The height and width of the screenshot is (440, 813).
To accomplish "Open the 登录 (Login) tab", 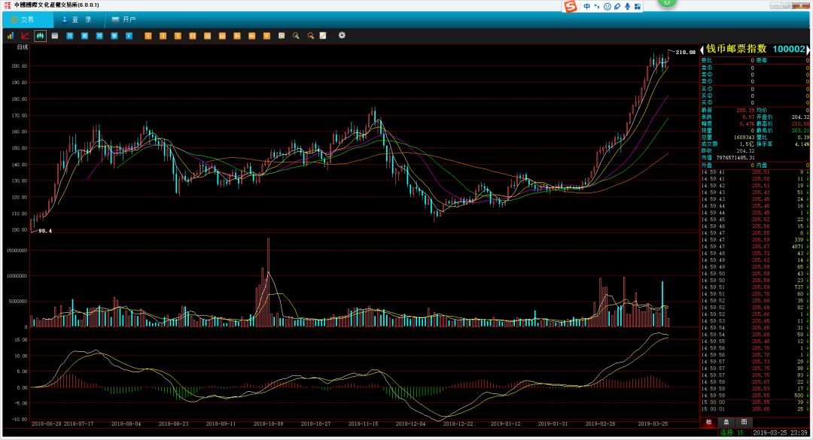I will [x=79, y=20].
